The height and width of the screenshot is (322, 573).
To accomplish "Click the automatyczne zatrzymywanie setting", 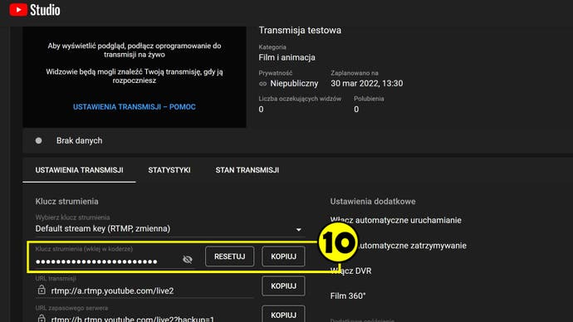I will click(412, 246).
